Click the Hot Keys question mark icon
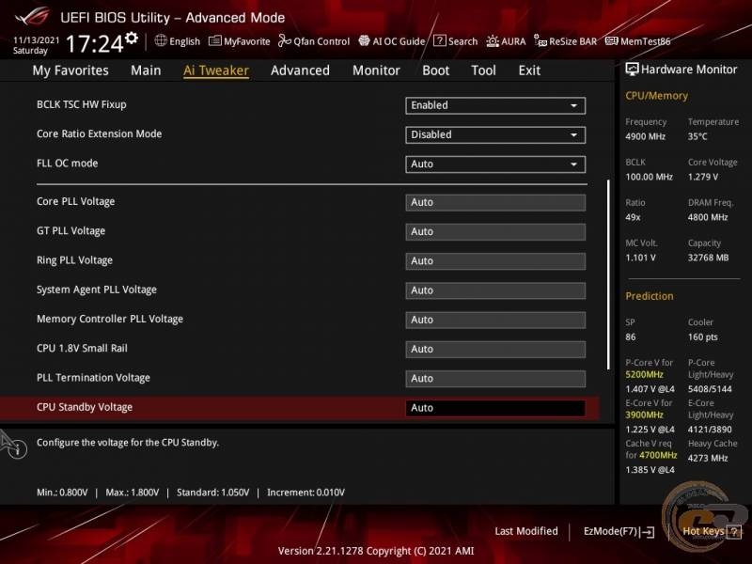 [x=734, y=531]
